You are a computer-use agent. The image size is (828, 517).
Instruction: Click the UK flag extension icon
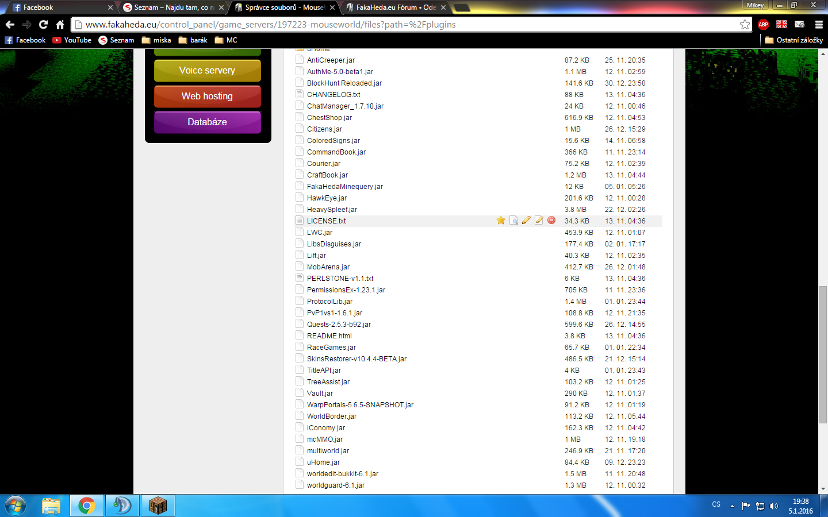tap(781, 24)
